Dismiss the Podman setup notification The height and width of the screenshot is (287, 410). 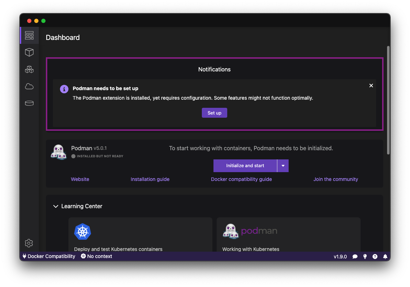(371, 86)
